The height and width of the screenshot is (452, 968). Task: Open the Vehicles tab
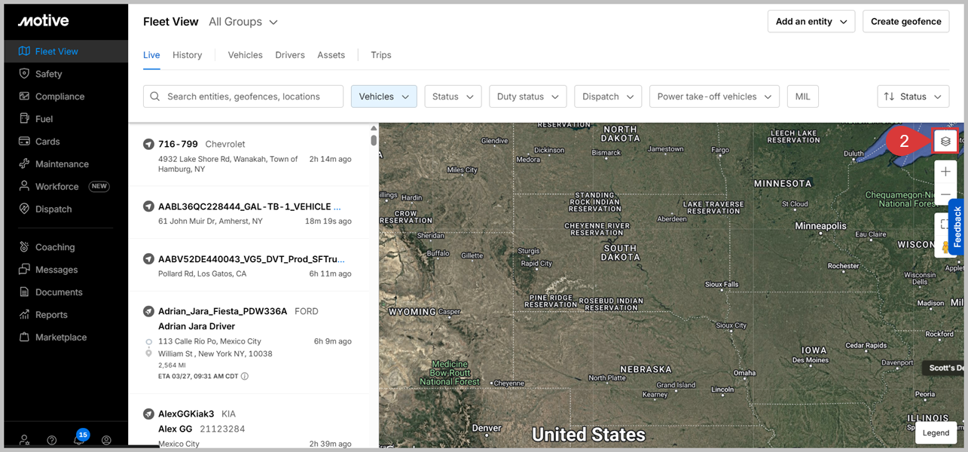(245, 55)
